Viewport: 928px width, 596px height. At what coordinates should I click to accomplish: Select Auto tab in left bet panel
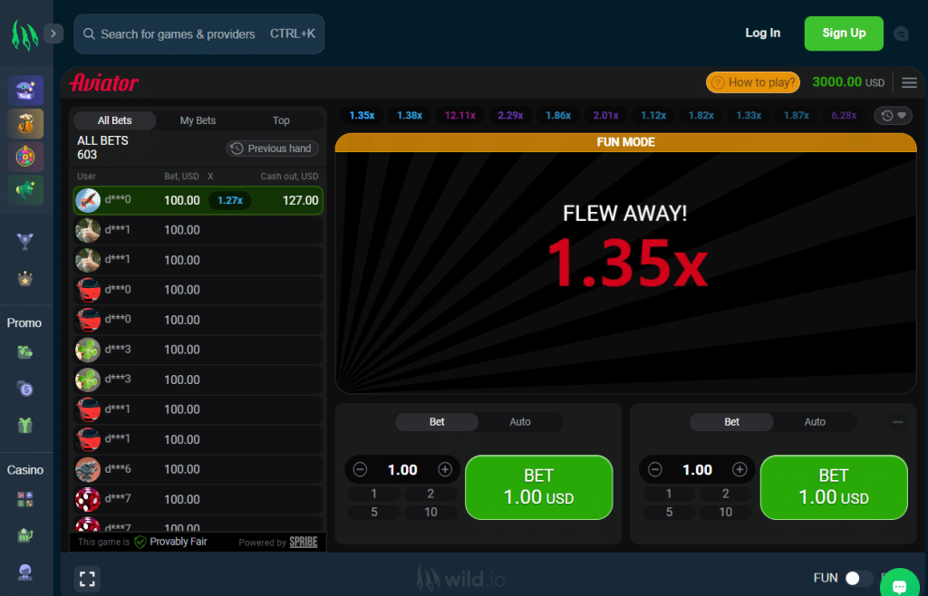click(x=520, y=421)
